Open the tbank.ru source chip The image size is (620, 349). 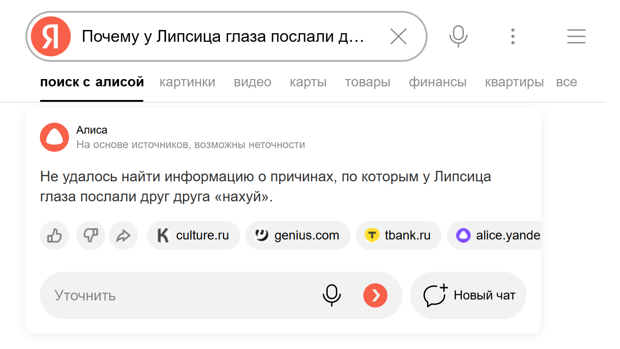[x=398, y=235]
